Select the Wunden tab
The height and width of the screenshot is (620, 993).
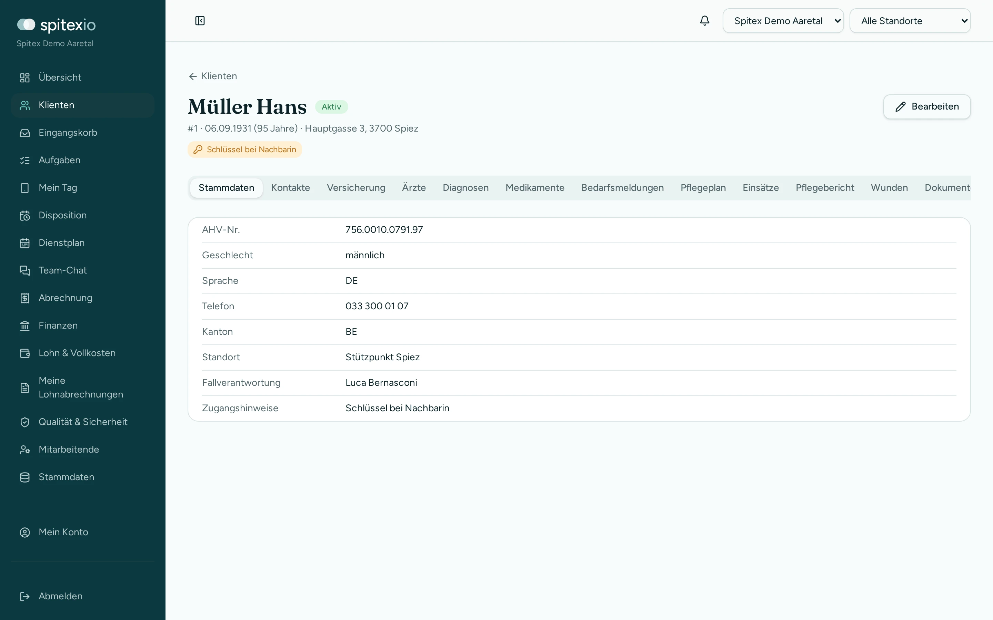pos(889,188)
